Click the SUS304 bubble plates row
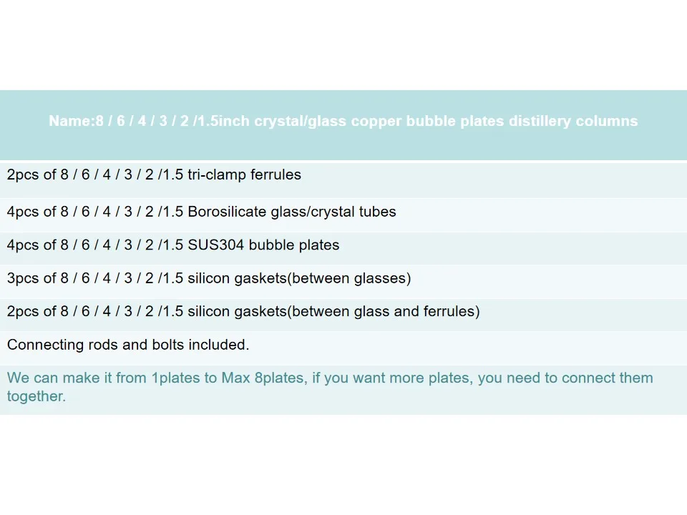Image resolution: width=687 pixels, height=515 pixels. (173, 245)
